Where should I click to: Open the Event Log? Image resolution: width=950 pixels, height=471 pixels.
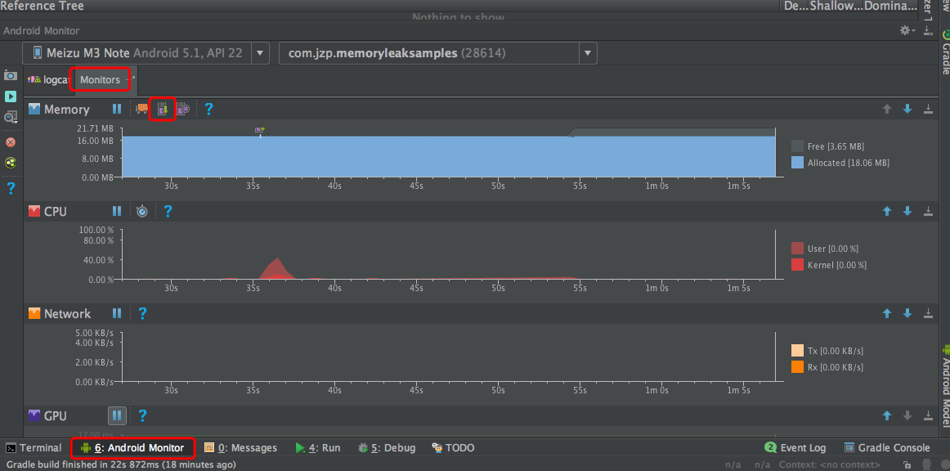click(x=795, y=447)
